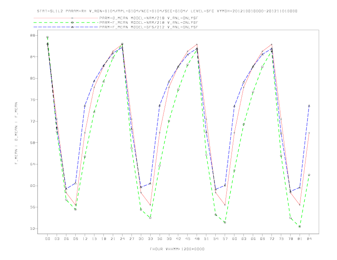Image resolution: width=337 pixels, height=260 pixels.
Task: Click forecast hour label 63 on the x-axis
Action: tap(244, 239)
